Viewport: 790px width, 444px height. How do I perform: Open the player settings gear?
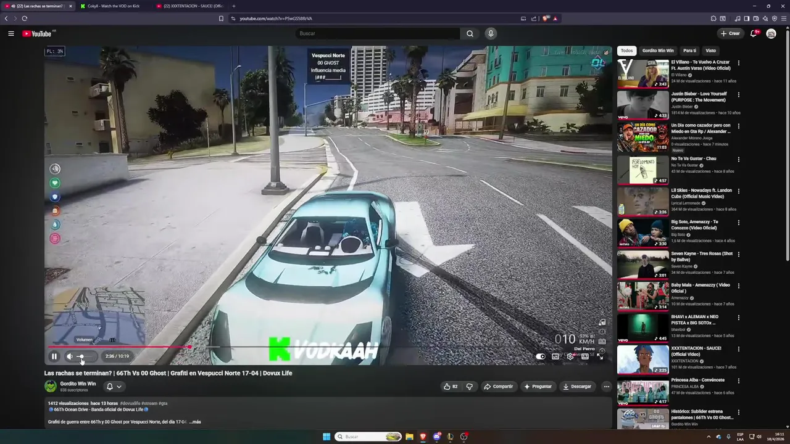point(570,356)
